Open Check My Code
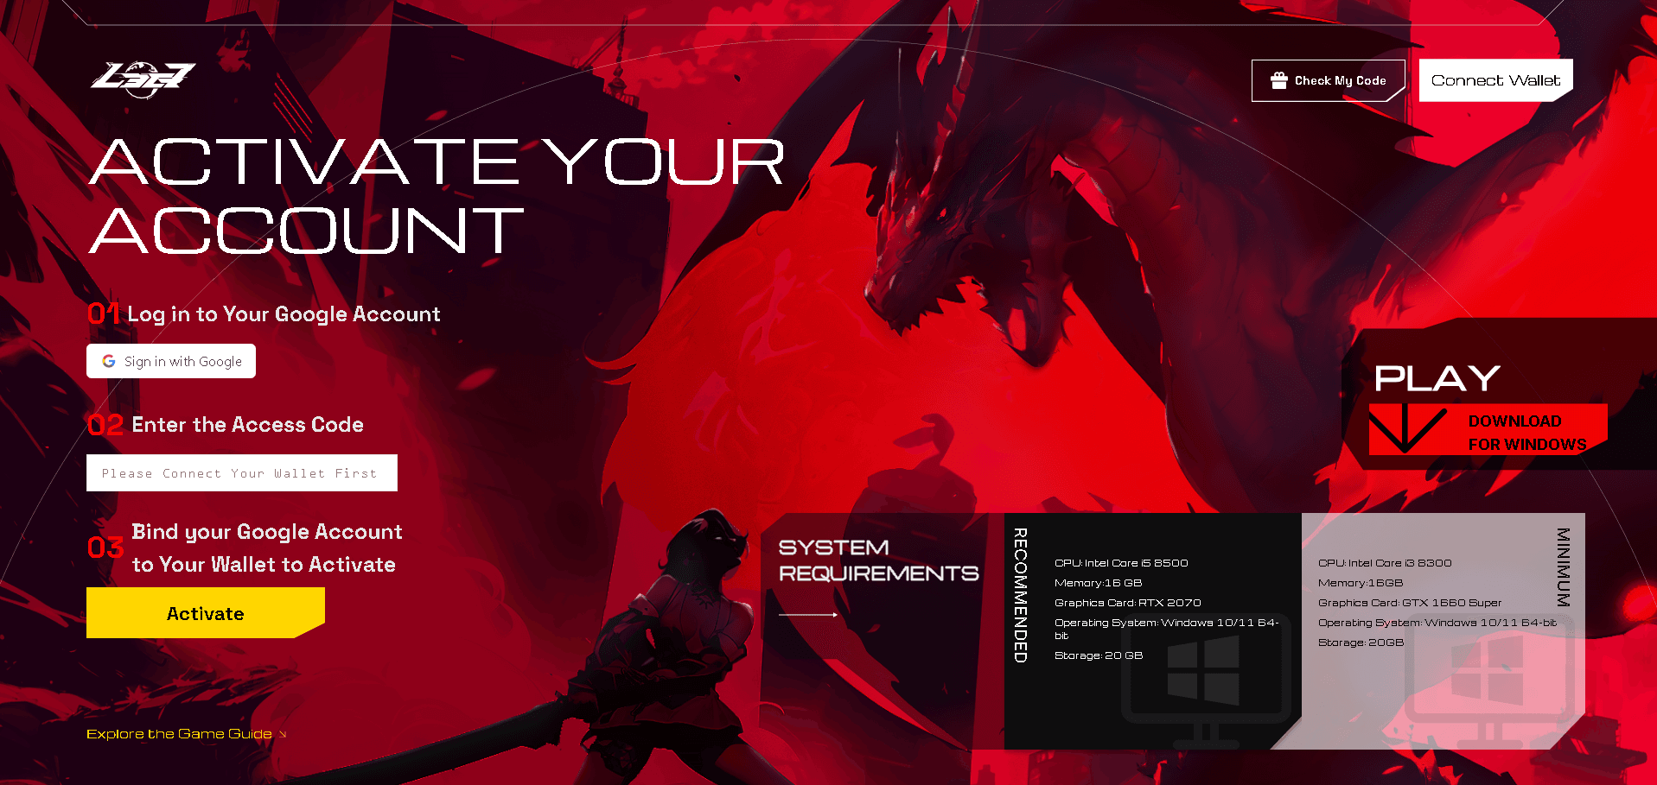 tap(1328, 80)
